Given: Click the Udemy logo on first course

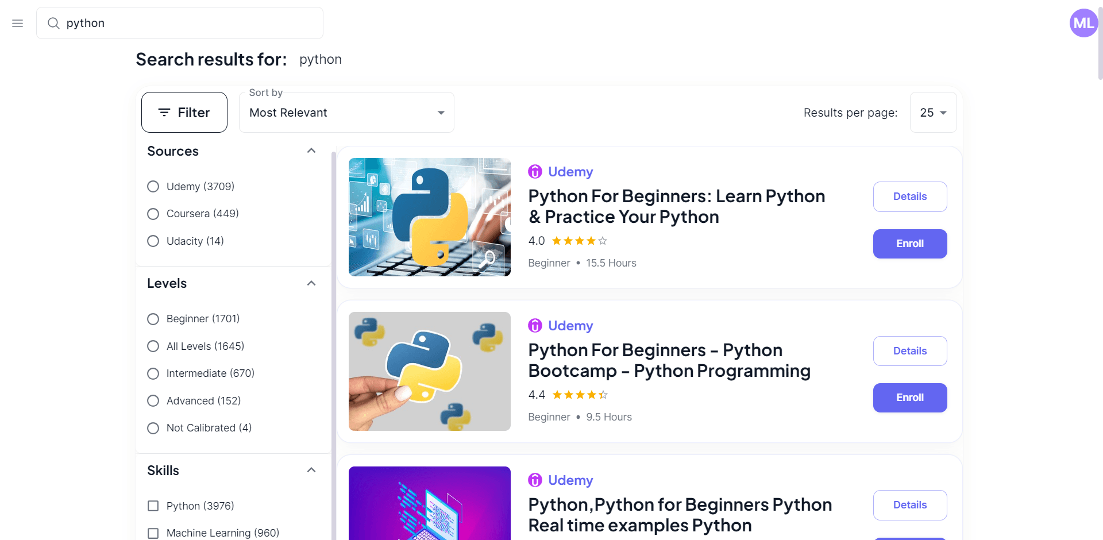Looking at the screenshot, I should [x=535, y=172].
